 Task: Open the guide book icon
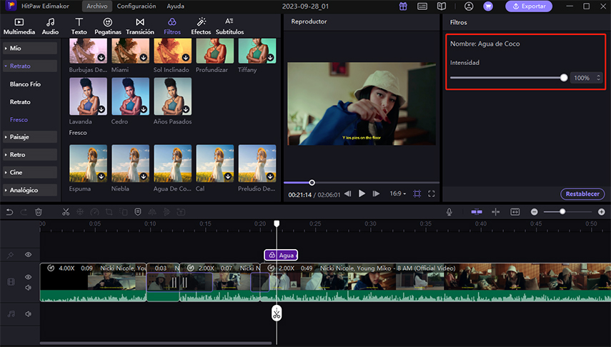click(x=441, y=6)
